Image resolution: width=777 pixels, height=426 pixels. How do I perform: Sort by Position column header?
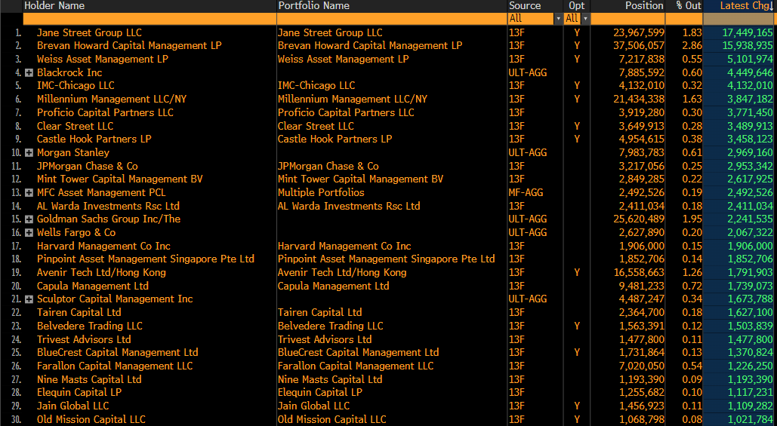pos(644,6)
